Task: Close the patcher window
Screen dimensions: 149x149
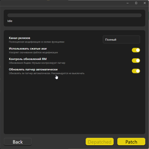Action: pyautogui.click(x=145, y=3)
